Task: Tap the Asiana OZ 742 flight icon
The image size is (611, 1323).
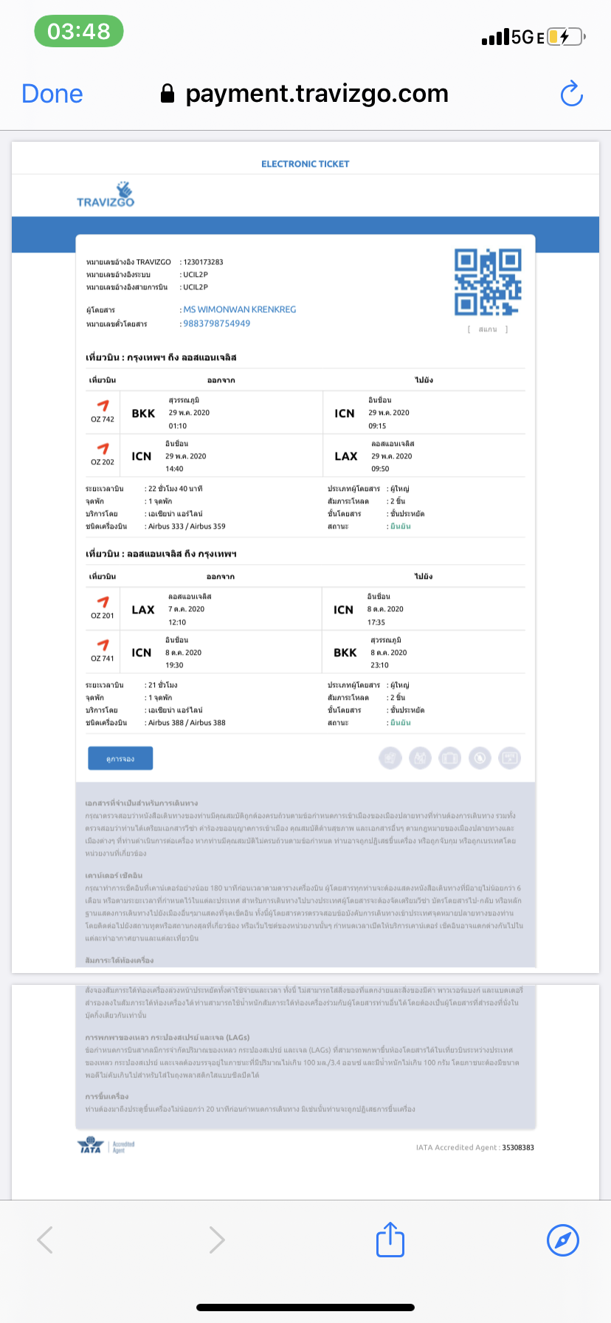Action: click(103, 405)
